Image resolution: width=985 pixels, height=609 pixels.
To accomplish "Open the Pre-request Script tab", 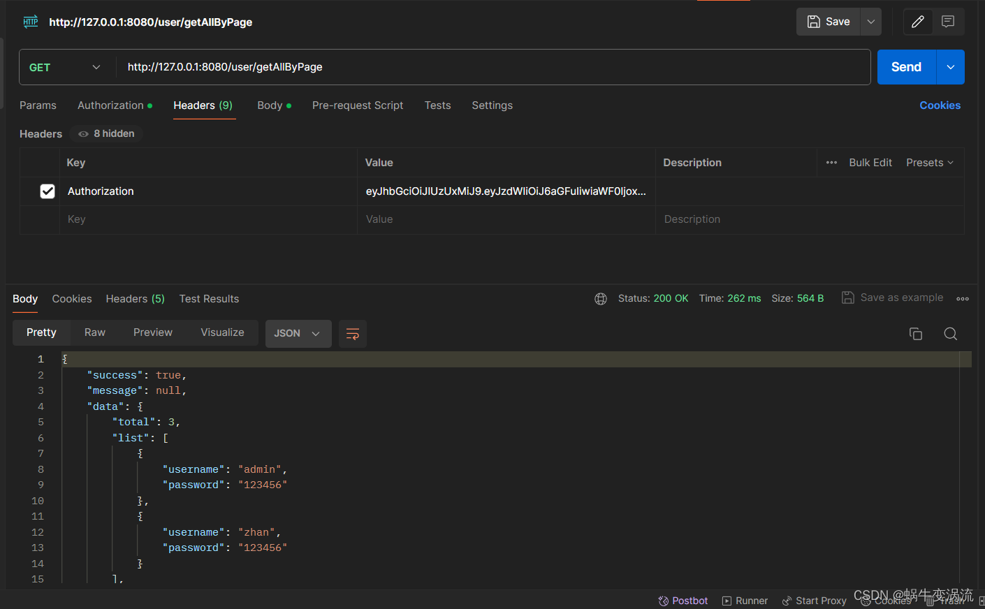I will pyautogui.click(x=358, y=105).
